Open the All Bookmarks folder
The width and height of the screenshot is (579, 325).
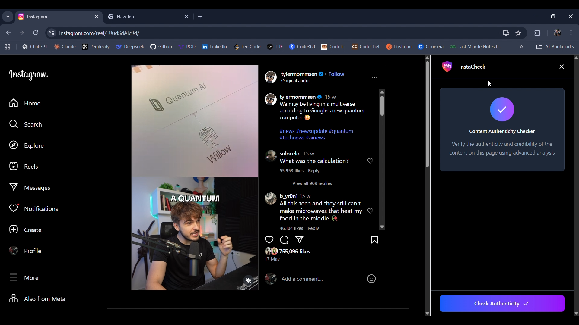point(555,47)
